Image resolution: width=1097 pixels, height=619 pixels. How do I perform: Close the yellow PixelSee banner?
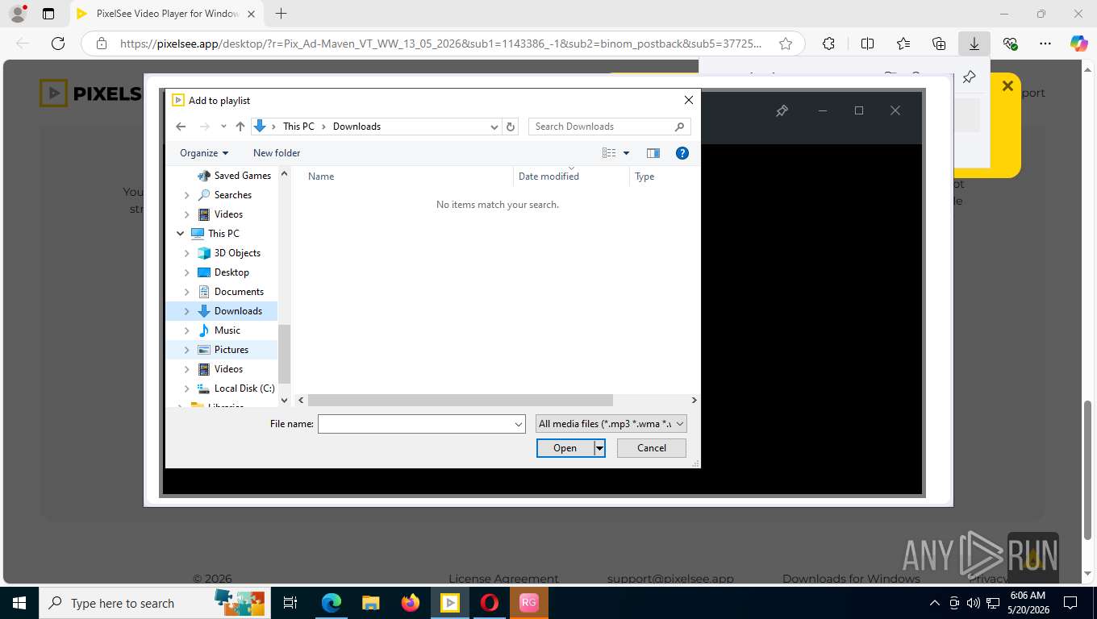tap(1007, 86)
